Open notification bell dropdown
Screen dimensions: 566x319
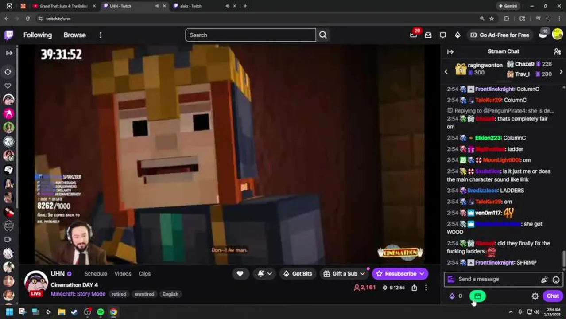click(x=265, y=274)
